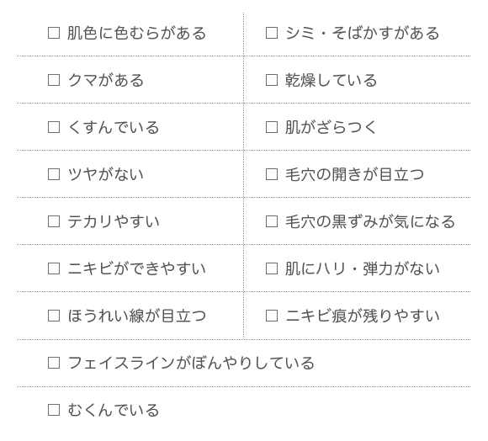Check the ほうれい線が目立つ checkbox
The width and height of the screenshot is (488, 441).
click(54, 316)
